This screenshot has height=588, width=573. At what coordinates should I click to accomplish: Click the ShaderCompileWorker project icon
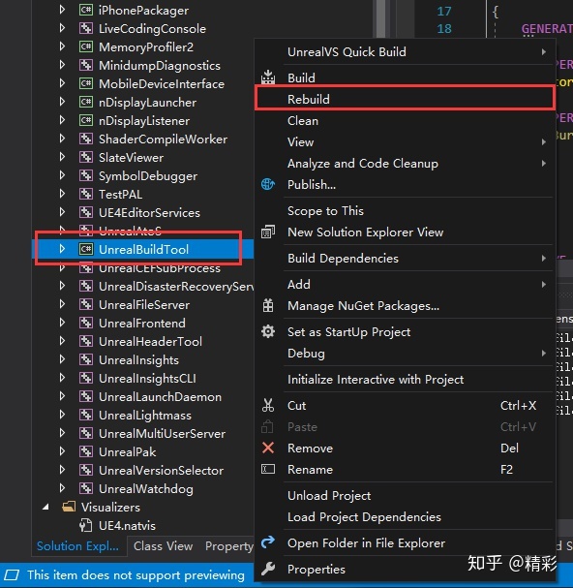click(86, 139)
